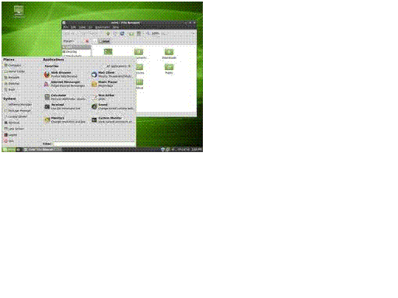Open Terminal from the favorites list
The height and width of the screenshot is (298, 398).
pos(64,106)
